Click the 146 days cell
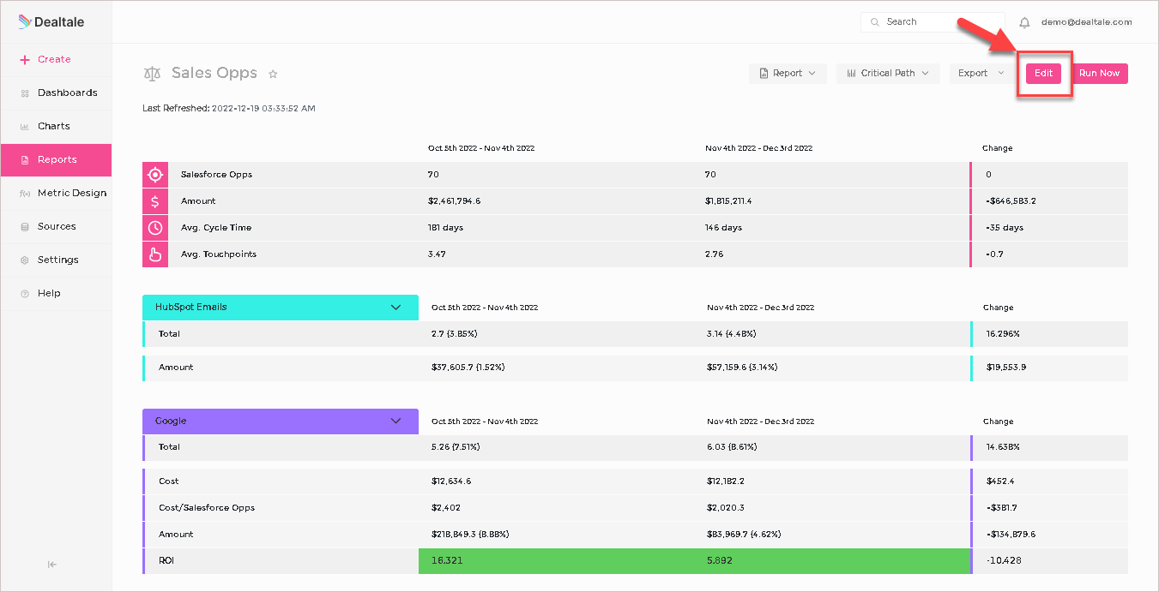This screenshot has height=592, width=1159. (724, 228)
